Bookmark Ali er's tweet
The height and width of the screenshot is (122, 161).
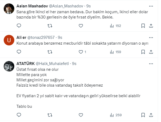pyautogui.click(x=143, y=52)
